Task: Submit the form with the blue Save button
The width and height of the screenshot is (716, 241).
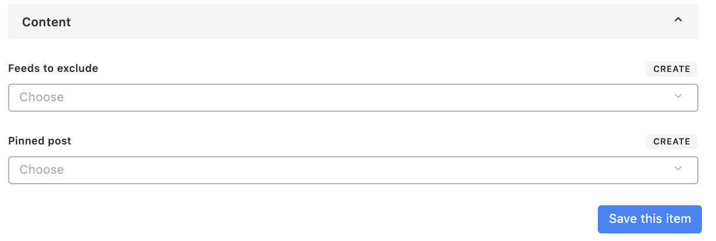Action: [649, 219]
